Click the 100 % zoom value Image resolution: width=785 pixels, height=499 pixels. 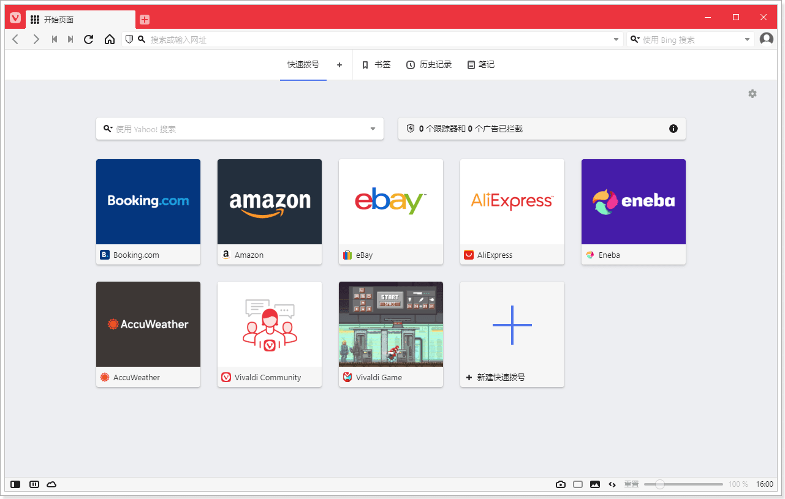coord(738,484)
